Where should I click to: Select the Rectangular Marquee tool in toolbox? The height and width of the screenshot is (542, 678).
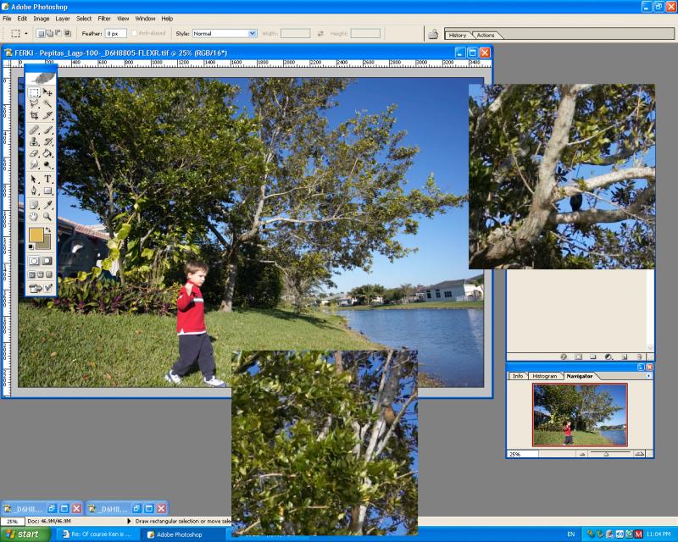34,92
